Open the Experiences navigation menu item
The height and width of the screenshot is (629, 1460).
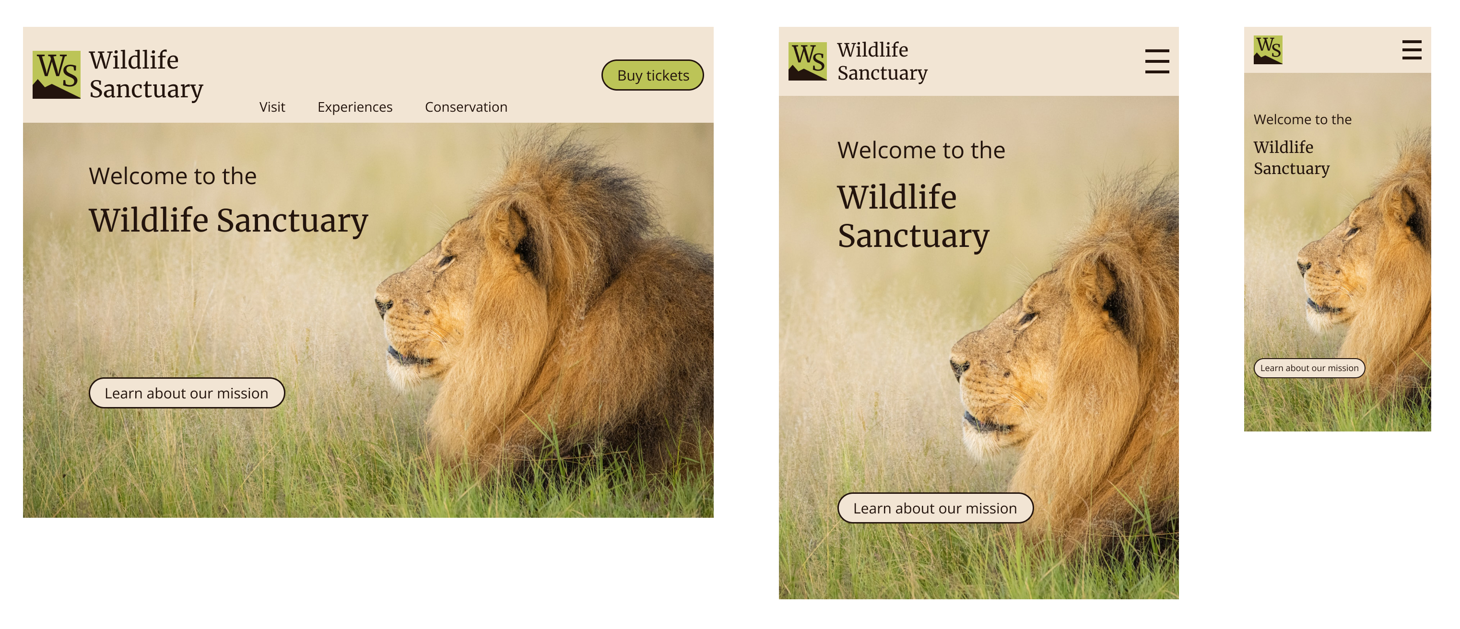[x=355, y=106]
